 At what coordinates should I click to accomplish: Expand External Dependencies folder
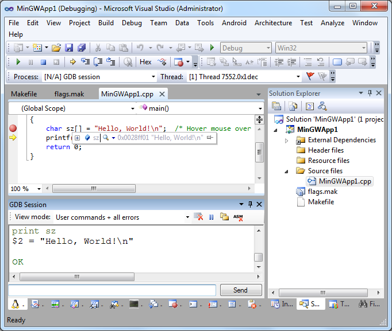pos(286,141)
